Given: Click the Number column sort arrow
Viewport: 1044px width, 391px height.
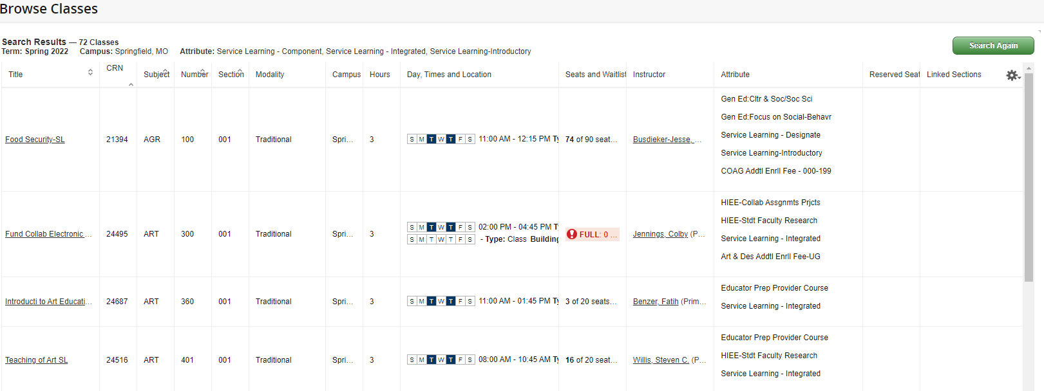Looking at the screenshot, I should pos(203,71).
